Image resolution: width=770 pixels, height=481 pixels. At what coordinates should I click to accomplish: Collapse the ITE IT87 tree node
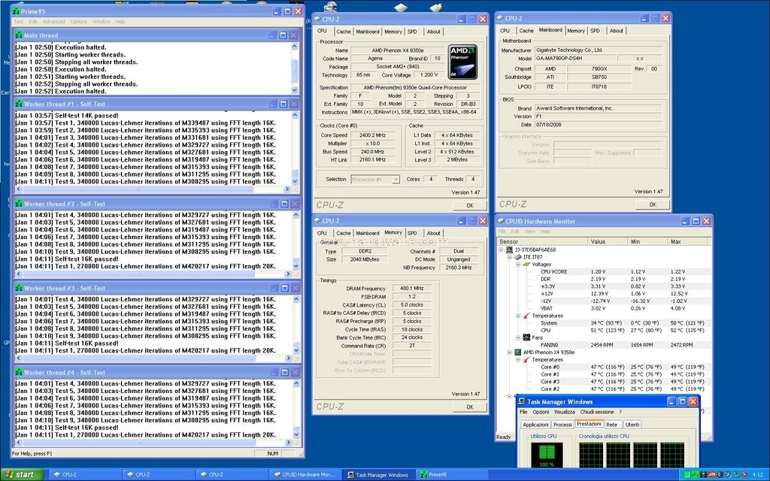(509, 257)
